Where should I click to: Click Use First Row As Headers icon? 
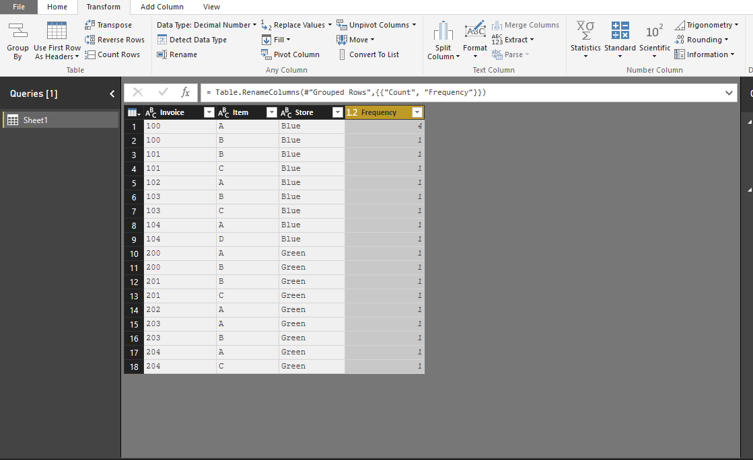point(57,31)
